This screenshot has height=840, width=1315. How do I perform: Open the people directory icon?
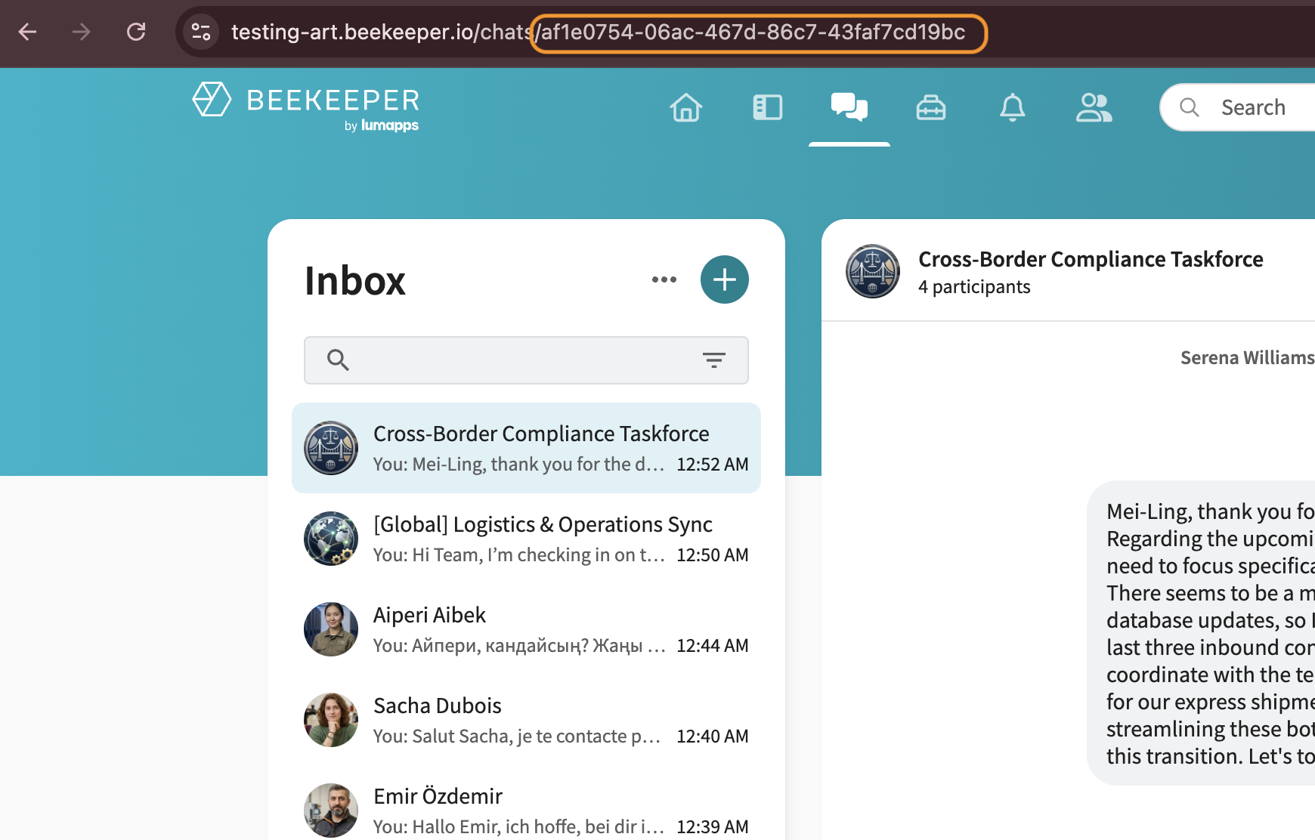click(x=1094, y=107)
